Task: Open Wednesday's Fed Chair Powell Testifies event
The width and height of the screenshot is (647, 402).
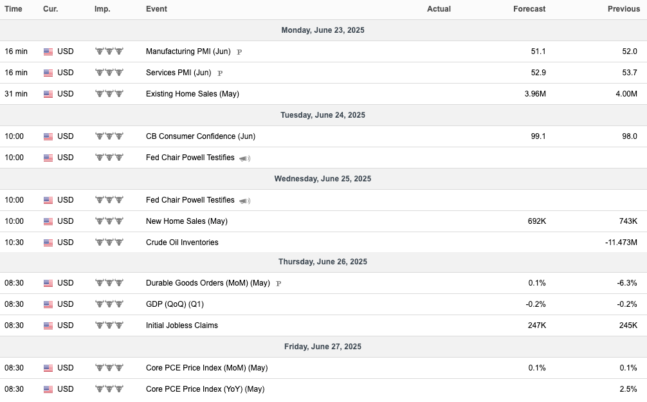Action: pyautogui.click(x=190, y=200)
